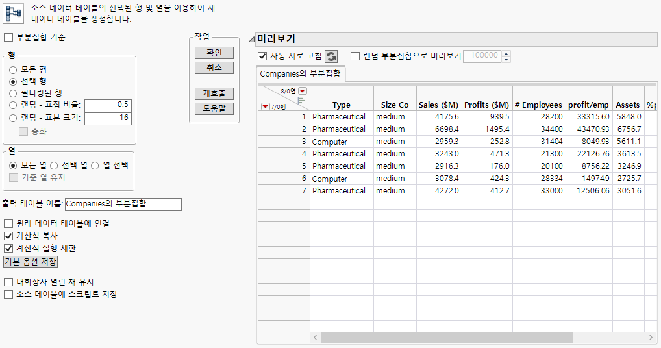
Task: Select the 모든 열 radio button
Action: coord(13,166)
